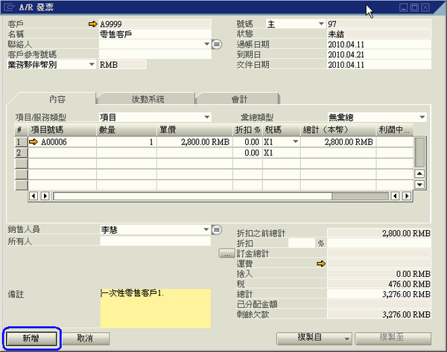Image resolution: width=447 pixels, height=352 pixels.
Task: Click the customer code field A9999
Action: (x=155, y=24)
